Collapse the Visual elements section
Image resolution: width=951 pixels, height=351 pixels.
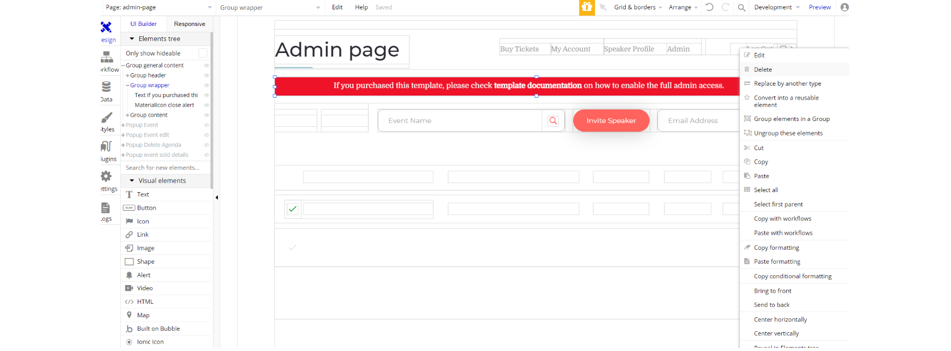(x=132, y=181)
